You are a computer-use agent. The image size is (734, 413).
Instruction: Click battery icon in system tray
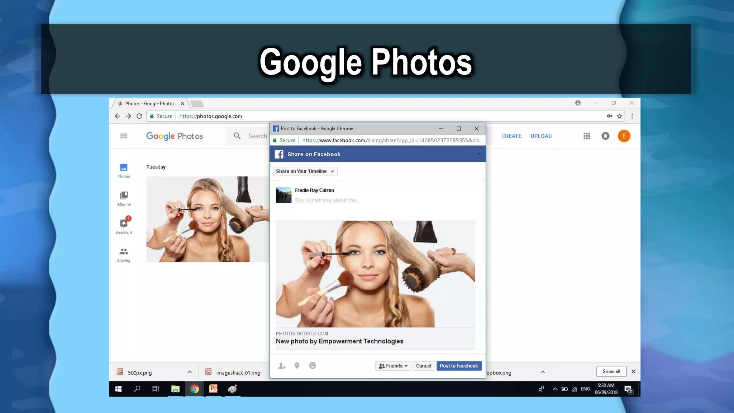coord(564,389)
